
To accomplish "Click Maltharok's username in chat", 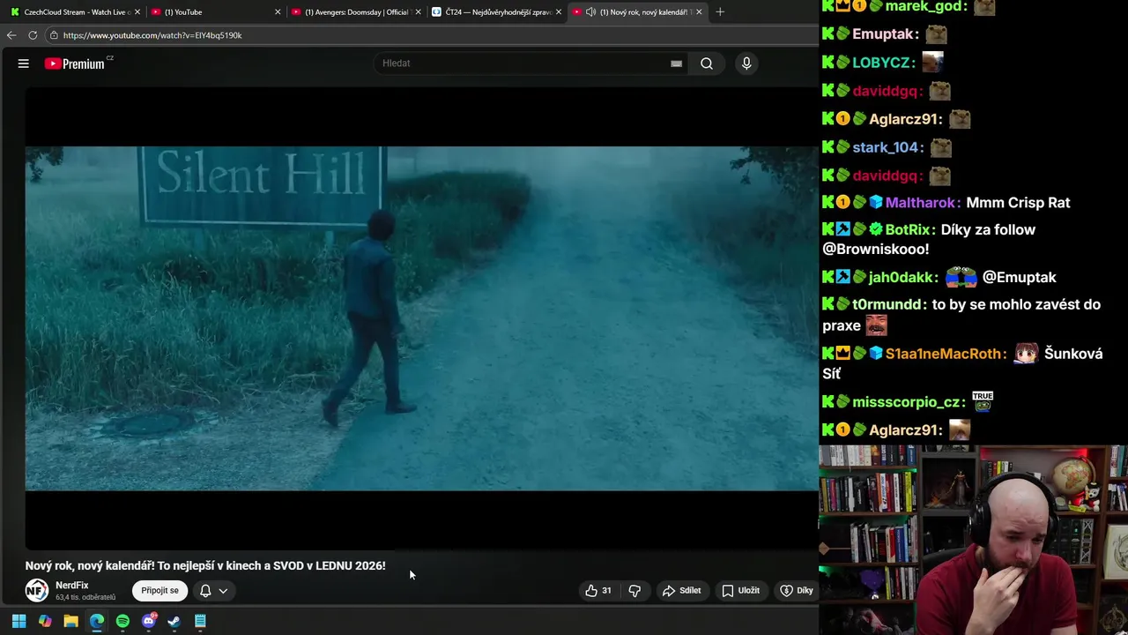I will point(922,203).
